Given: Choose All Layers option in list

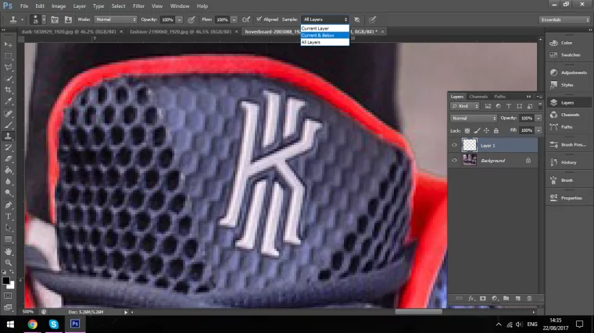Looking at the screenshot, I should point(324,42).
